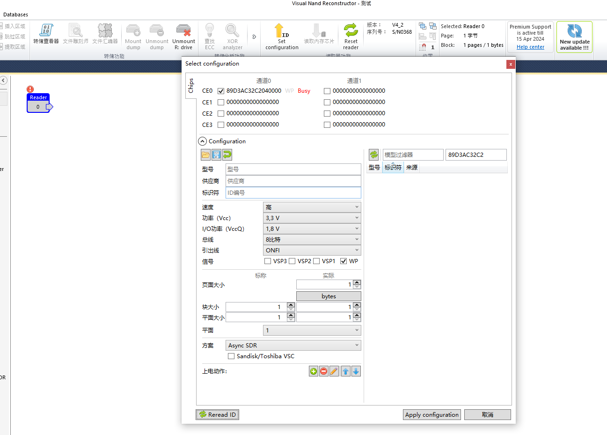The image size is (607, 435).
Task: Click the read memory chip (读取内存芯片) icon
Action: [319, 34]
